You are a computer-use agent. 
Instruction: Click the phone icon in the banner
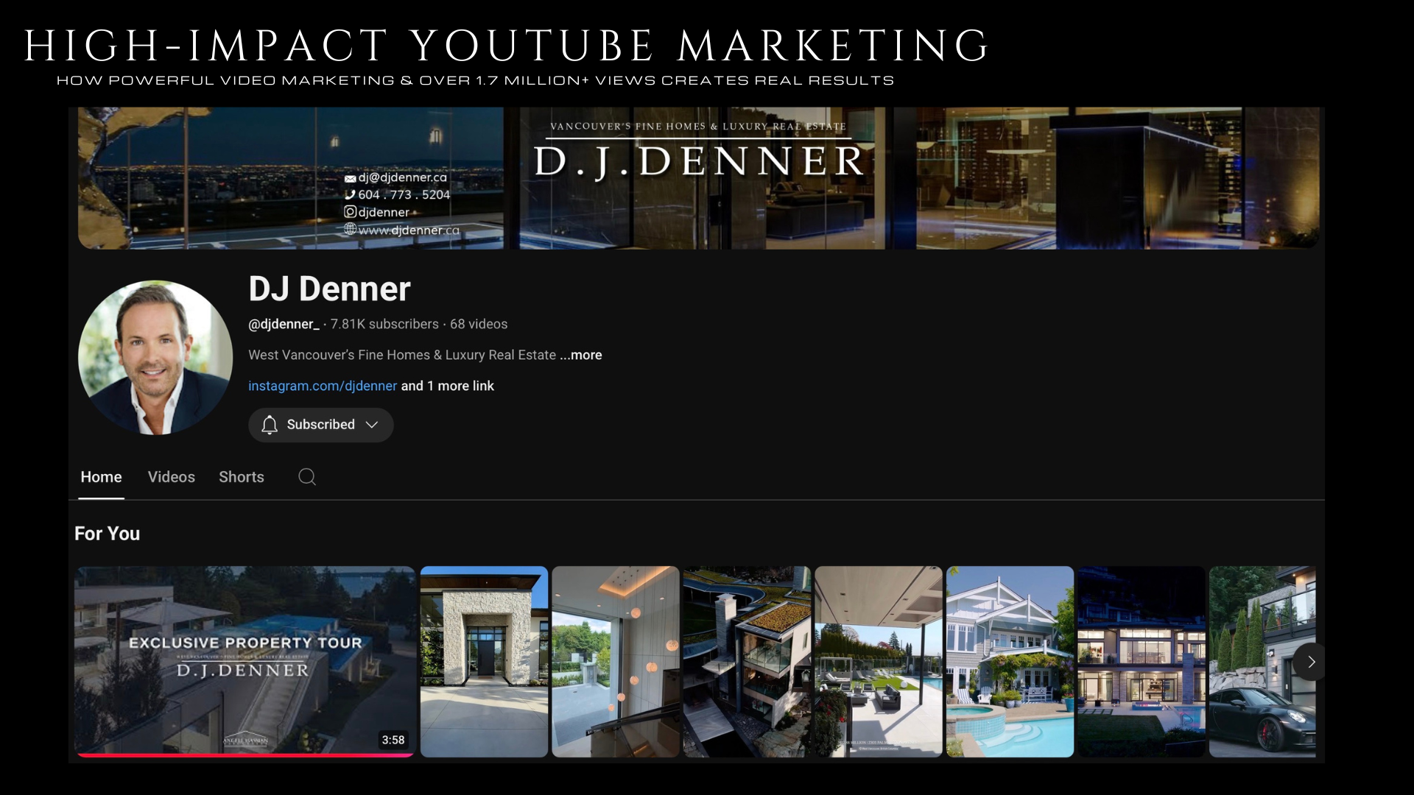coord(350,195)
